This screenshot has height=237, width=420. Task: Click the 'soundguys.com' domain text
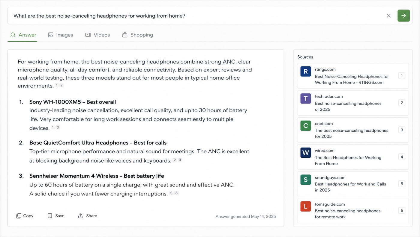coord(330,177)
